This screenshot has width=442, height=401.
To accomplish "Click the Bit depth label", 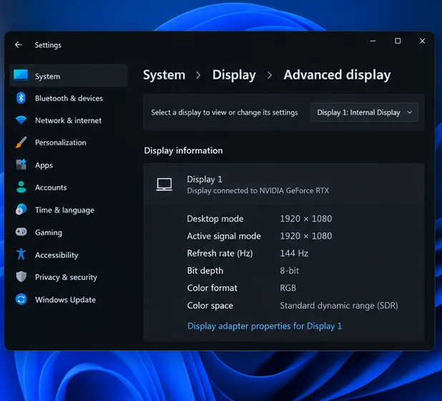I will click(205, 271).
